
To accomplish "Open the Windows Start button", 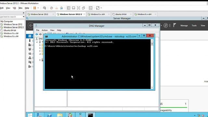I will 30,115.
